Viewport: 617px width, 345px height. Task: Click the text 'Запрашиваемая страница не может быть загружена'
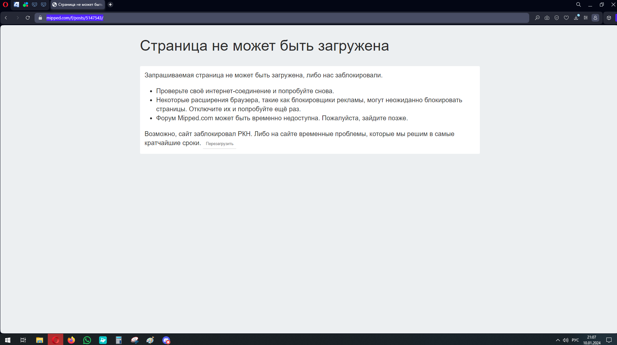[224, 75]
